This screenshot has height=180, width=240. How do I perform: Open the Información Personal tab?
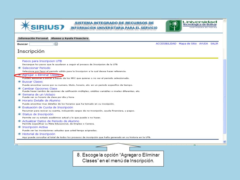click(x=33, y=38)
